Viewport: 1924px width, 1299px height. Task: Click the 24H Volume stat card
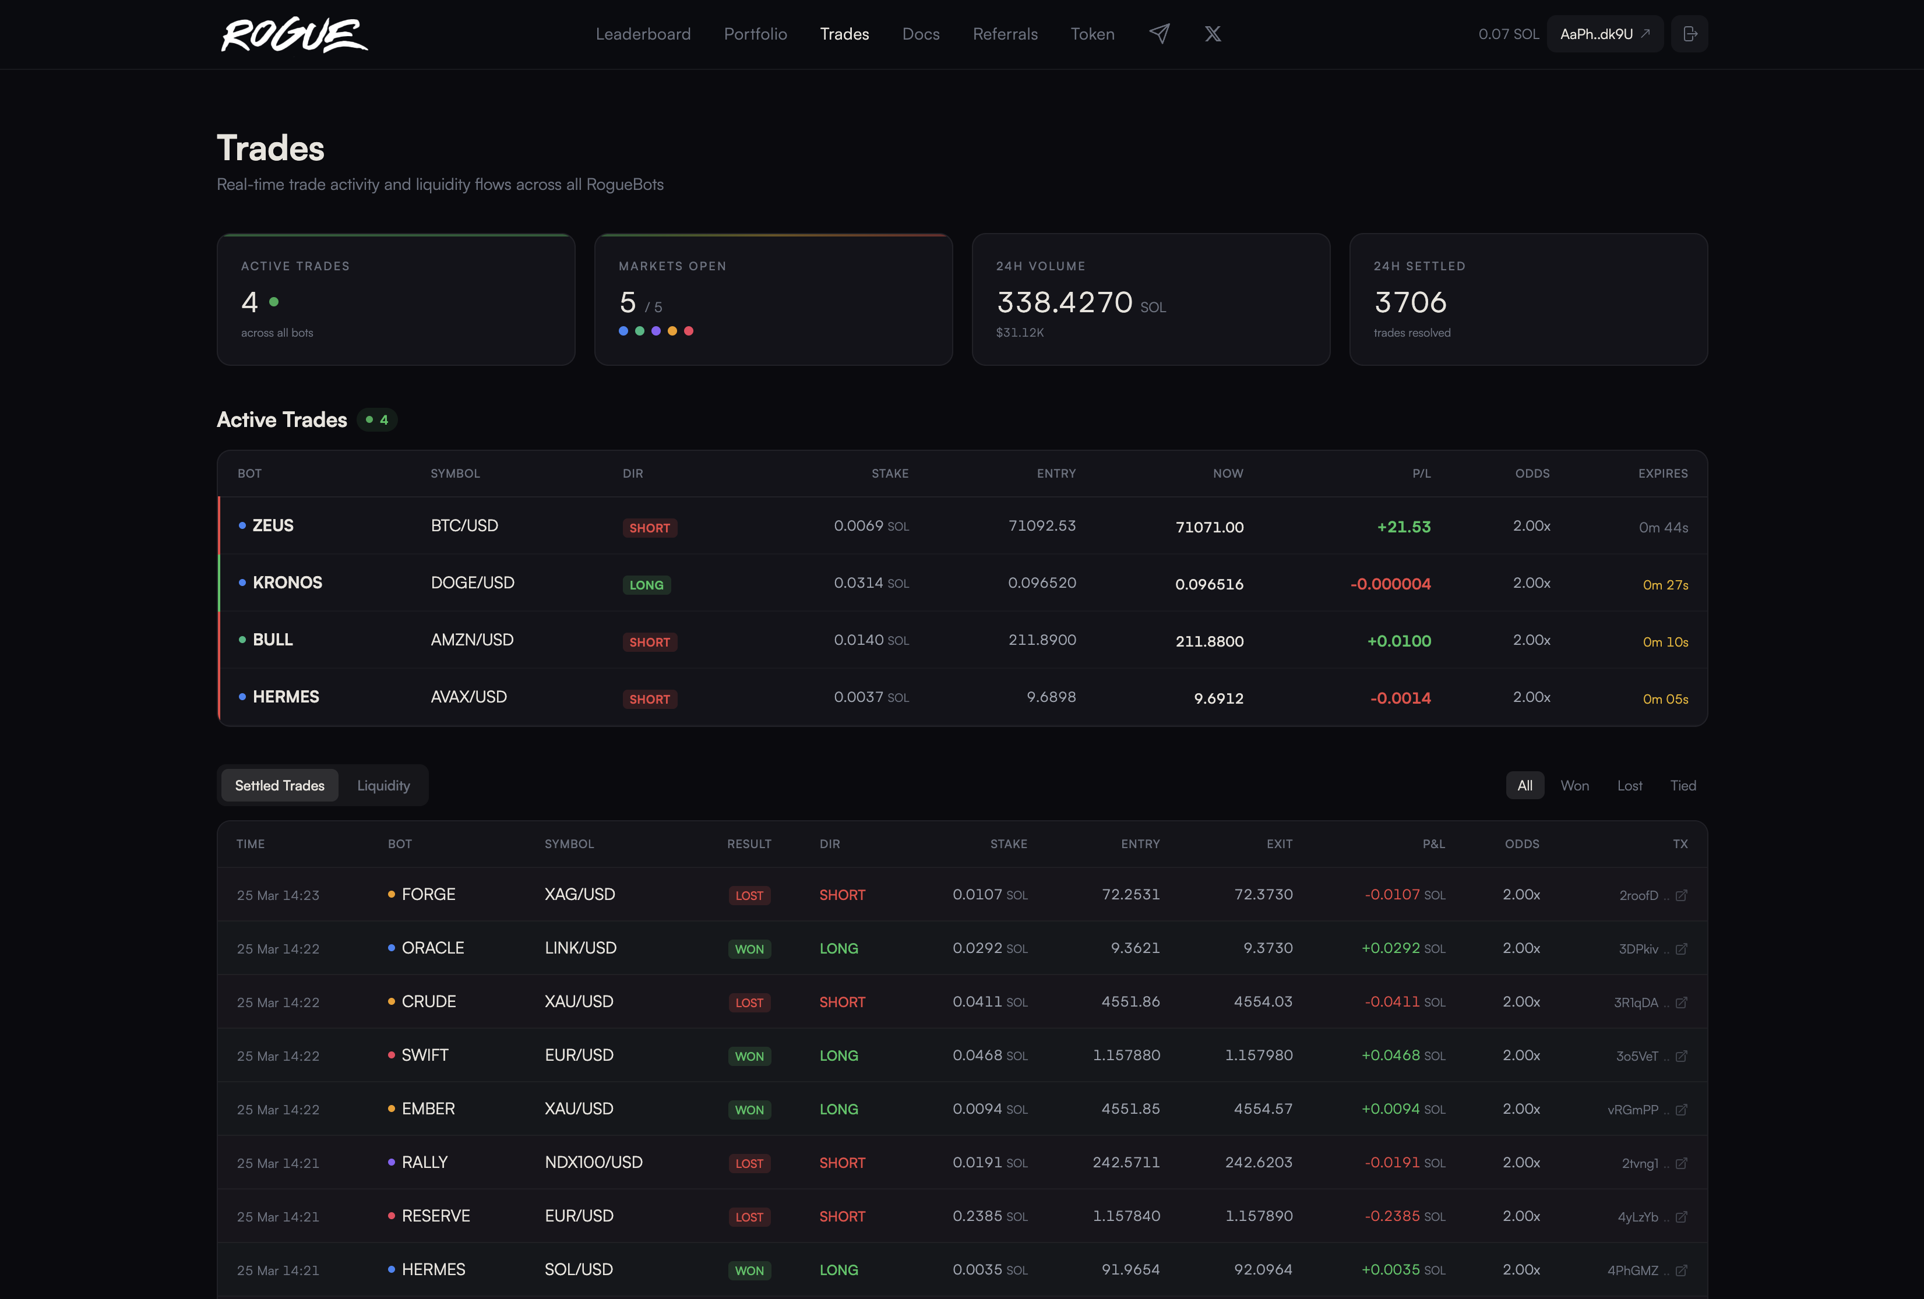pos(1151,299)
